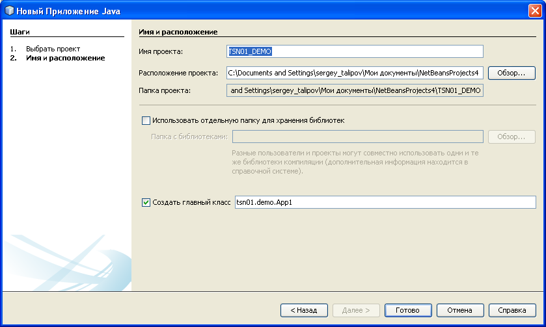This screenshot has height=327, width=546.
Task: Click the read-only Папка проекта field
Action: pos(355,90)
